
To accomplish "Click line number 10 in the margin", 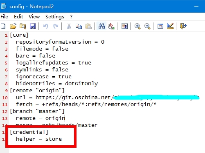I will (x=5, y=98).
